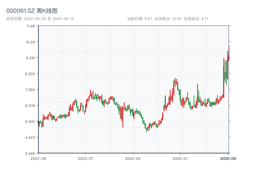254x191 pixels.
Task: Click the long red candle wick dipping below 5.40
Action: [123, 117]
